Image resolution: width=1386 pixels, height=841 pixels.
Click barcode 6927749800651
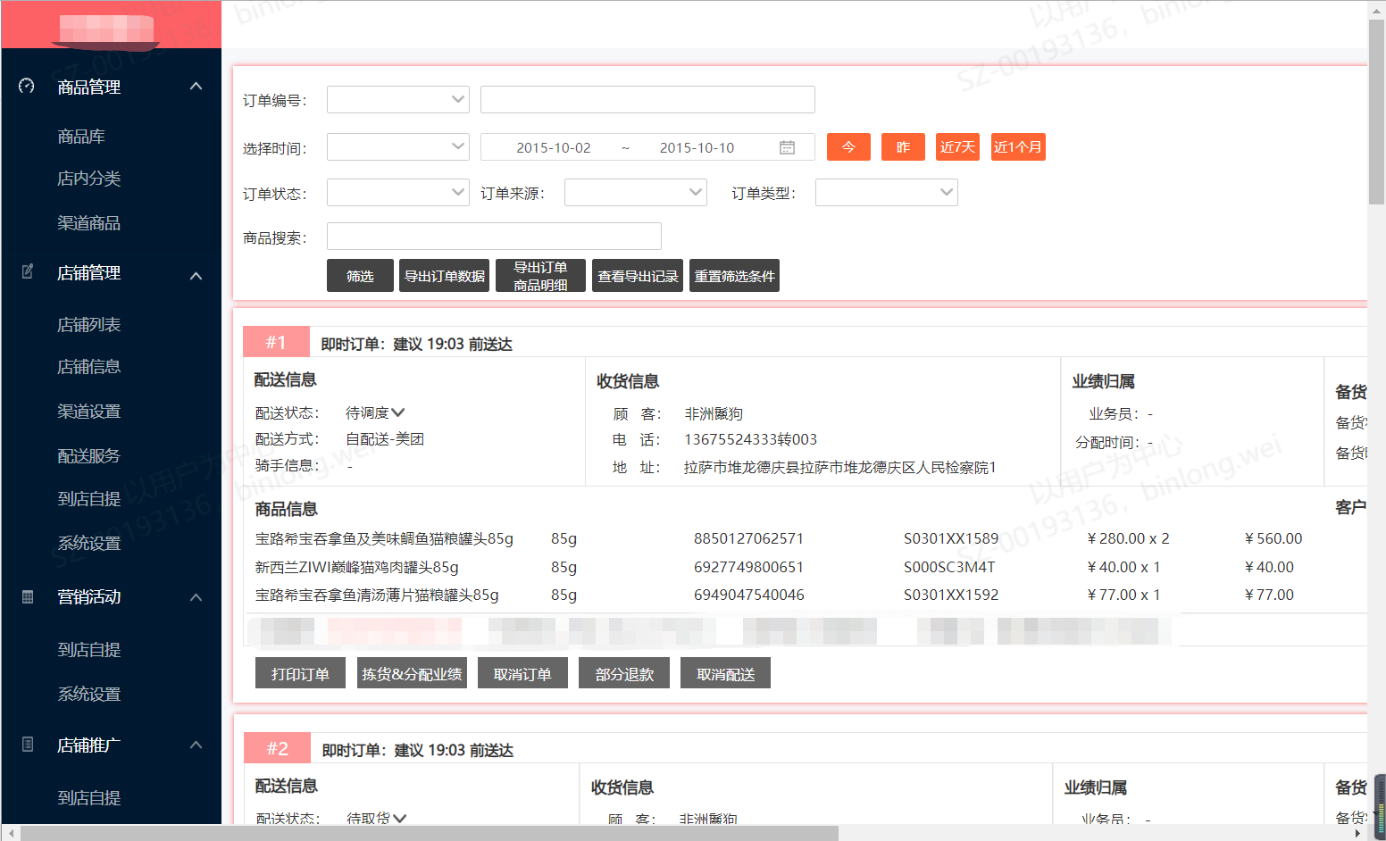pyautogui.click(x=748, y=567)
